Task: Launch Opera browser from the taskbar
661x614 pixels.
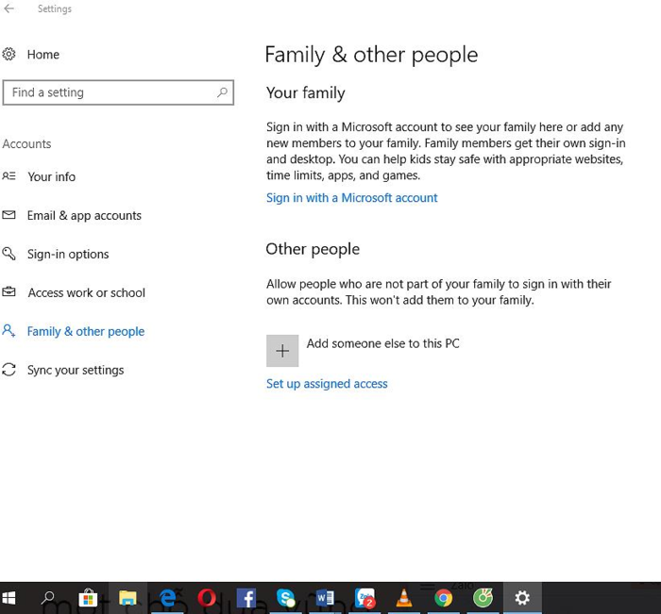Action: (207, 598)
